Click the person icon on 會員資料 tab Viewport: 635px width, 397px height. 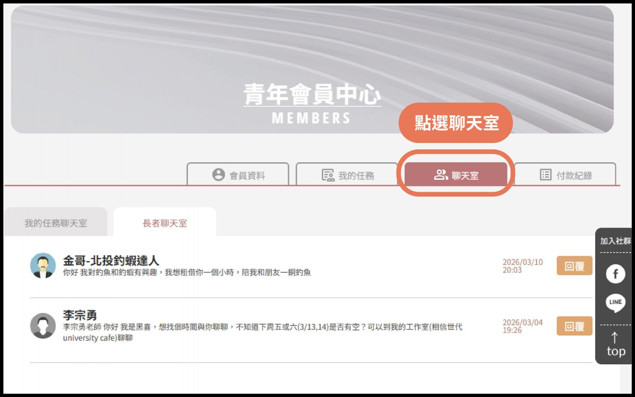click(218, 175)
